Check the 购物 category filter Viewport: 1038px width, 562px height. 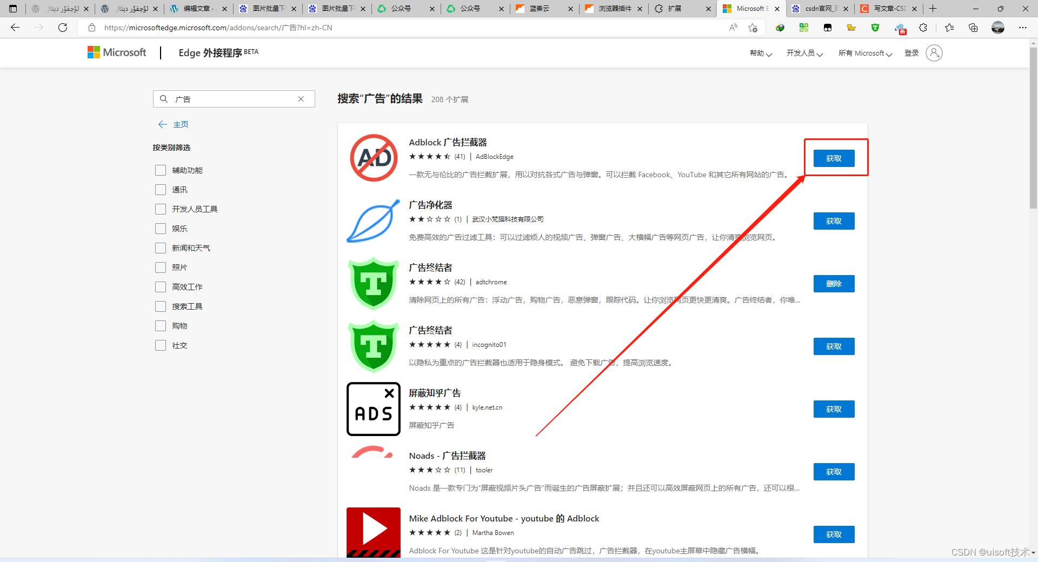tap(161, 326)
